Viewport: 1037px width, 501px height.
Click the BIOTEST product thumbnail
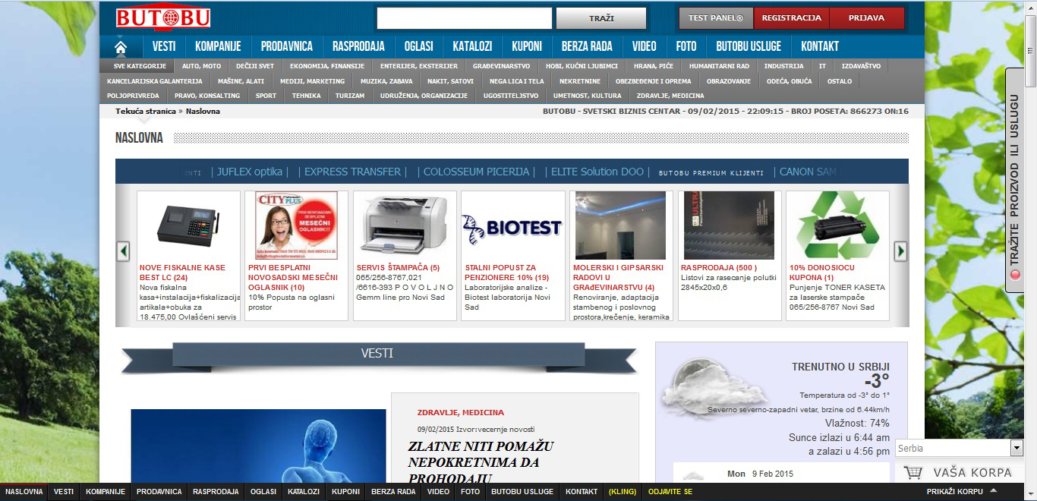(x=513, y=225)
